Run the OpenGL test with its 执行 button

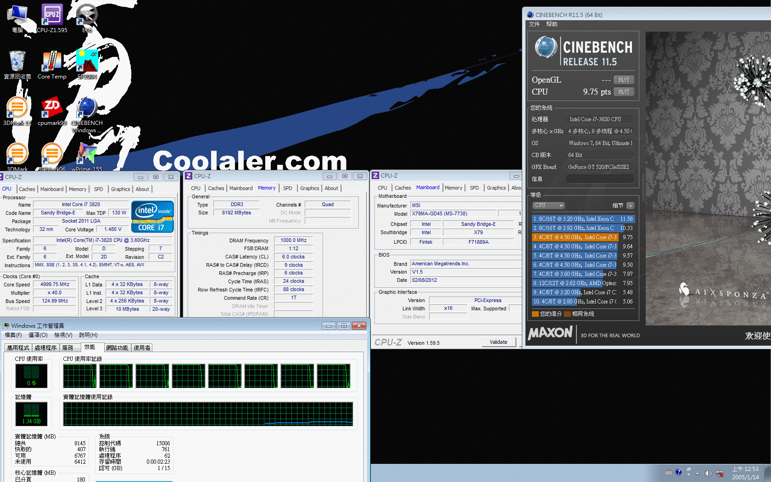click(x=624, y=80)
